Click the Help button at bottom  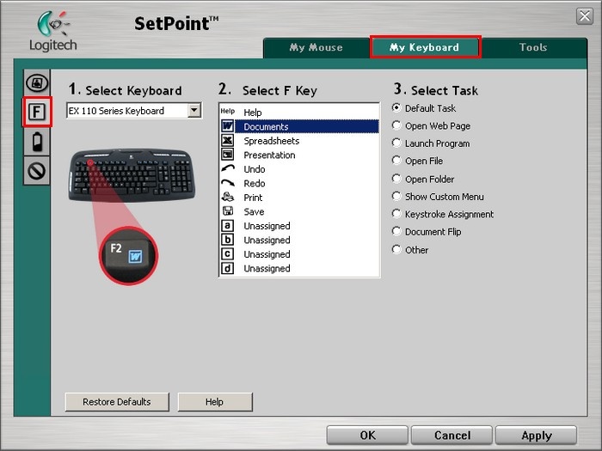coord(215,401)
